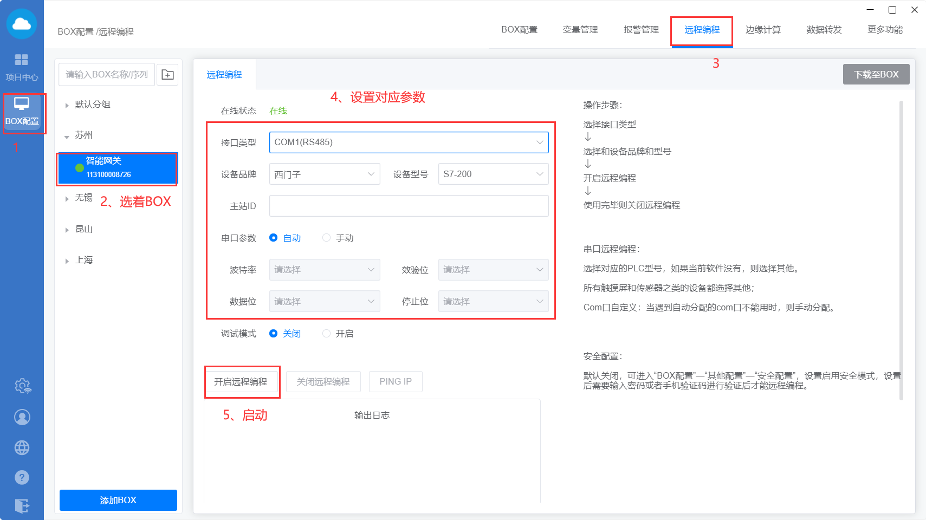Image resolution: width=926 pixels, height=520 pixels.
Task: Click the 主站ID input field
Action: tap(409, 206)
